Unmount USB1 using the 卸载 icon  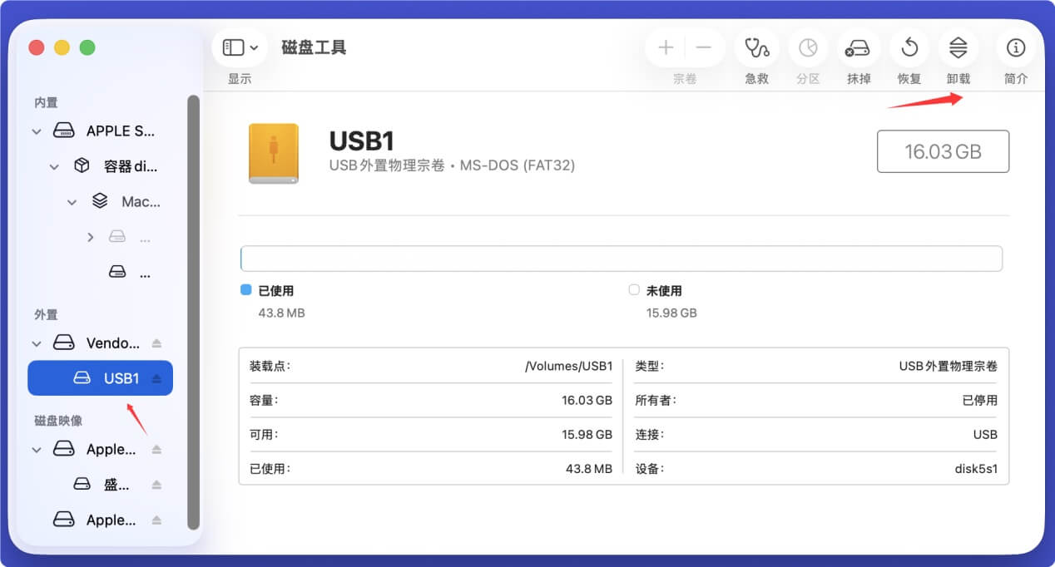[x=958, y=48]
